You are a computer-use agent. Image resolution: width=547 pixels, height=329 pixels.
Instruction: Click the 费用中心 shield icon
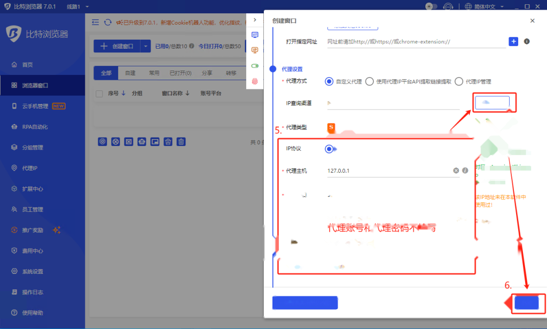14,250
